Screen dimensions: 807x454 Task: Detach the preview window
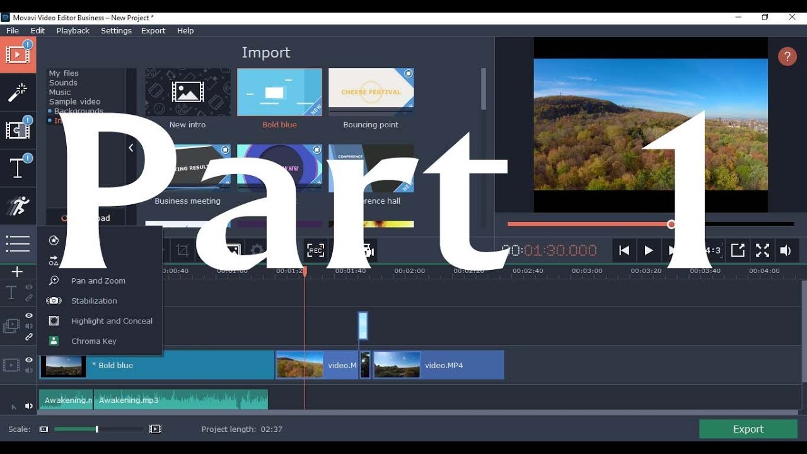[738, 250]
